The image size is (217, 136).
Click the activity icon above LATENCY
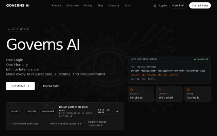pyautogui.click(x=160, y=90)
